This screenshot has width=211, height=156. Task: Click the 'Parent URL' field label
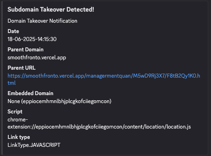(21, 68)
